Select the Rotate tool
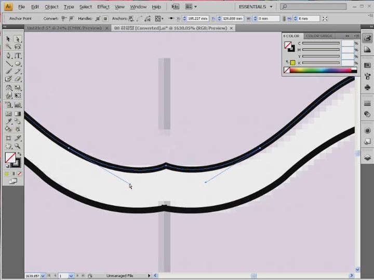 tap(8, 88)
